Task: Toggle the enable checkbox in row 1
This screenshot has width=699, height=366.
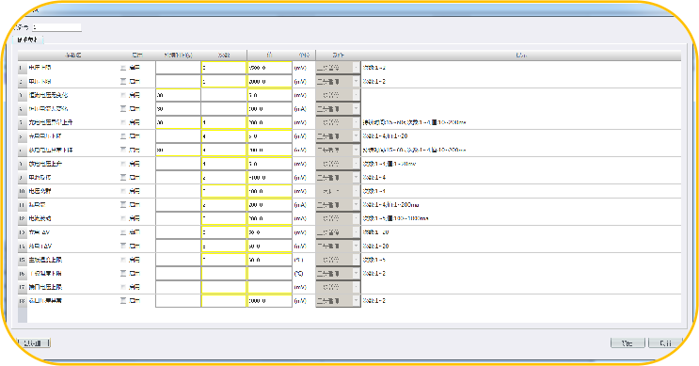Action: (x=123, y=68)
